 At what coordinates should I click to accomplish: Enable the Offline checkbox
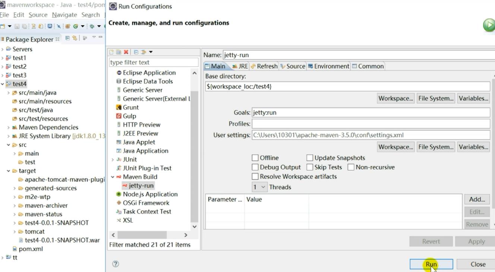255,158
